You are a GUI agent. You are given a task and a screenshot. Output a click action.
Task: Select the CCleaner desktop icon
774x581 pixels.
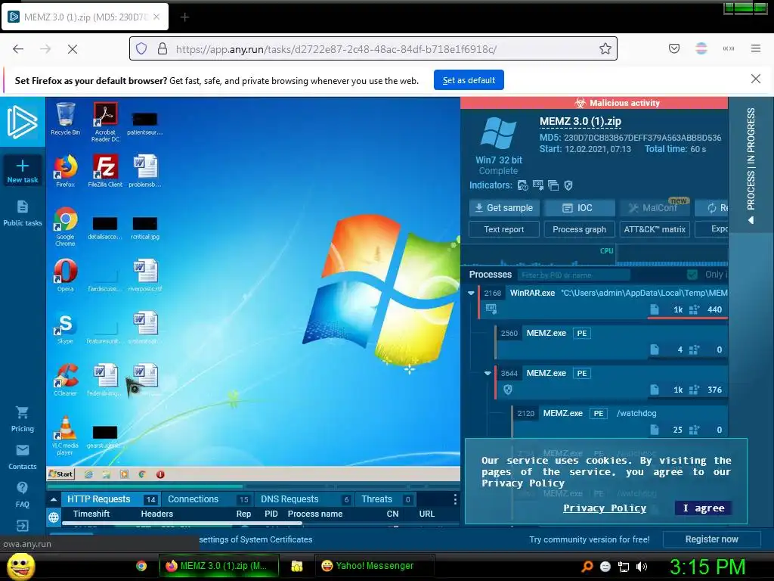pyautogui.click(x=65, y=380)
